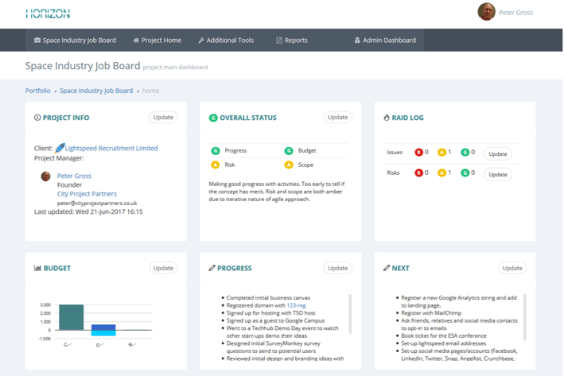564x376 pixels.
Task: Click the document icon beside Reports
Action: [279, 41]
